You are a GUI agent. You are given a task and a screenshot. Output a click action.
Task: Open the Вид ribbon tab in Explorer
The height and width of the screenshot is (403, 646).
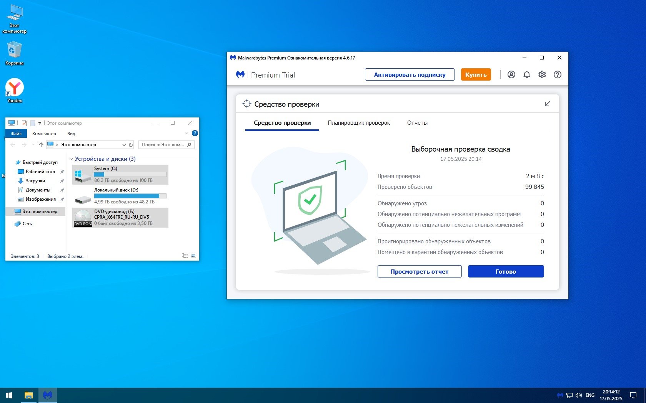pyautogui.click(x=71, y=134)
